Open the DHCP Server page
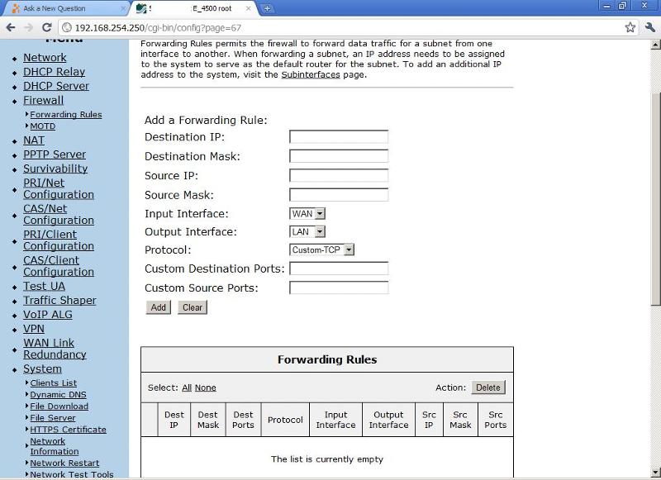 [56, 86]
